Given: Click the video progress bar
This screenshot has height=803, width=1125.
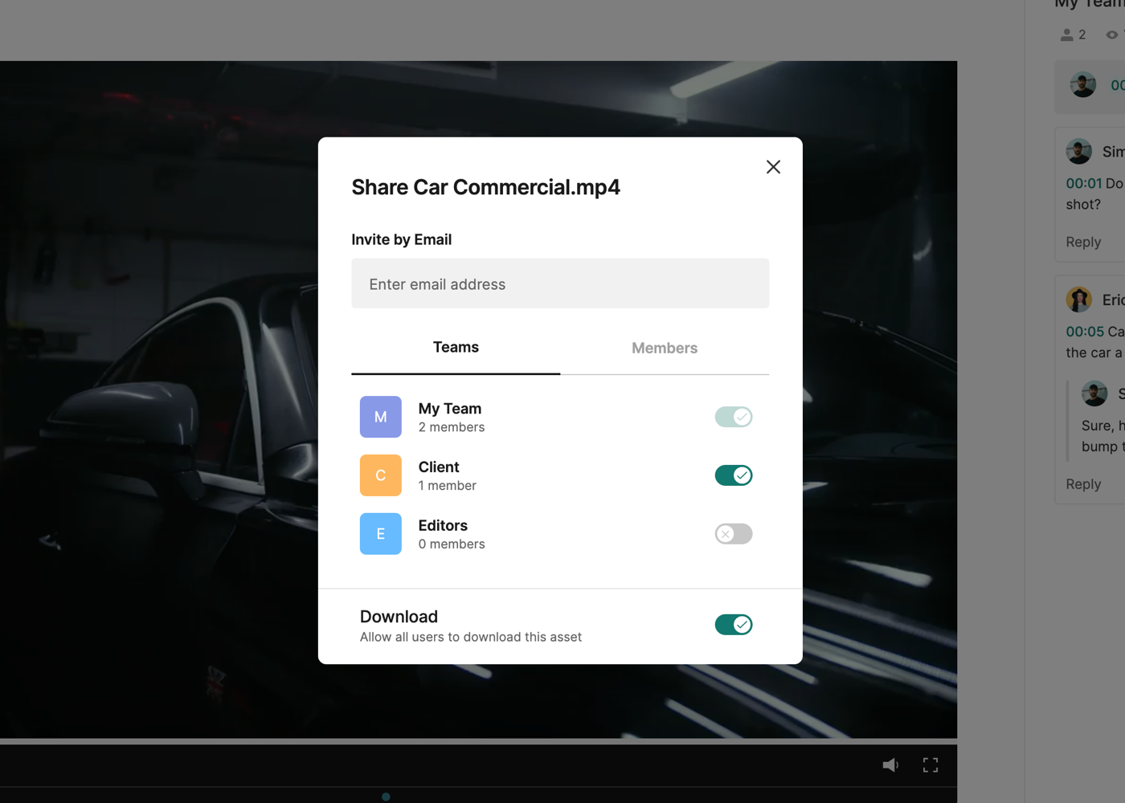Looking at the screenshot, I should tap(478, 741).
